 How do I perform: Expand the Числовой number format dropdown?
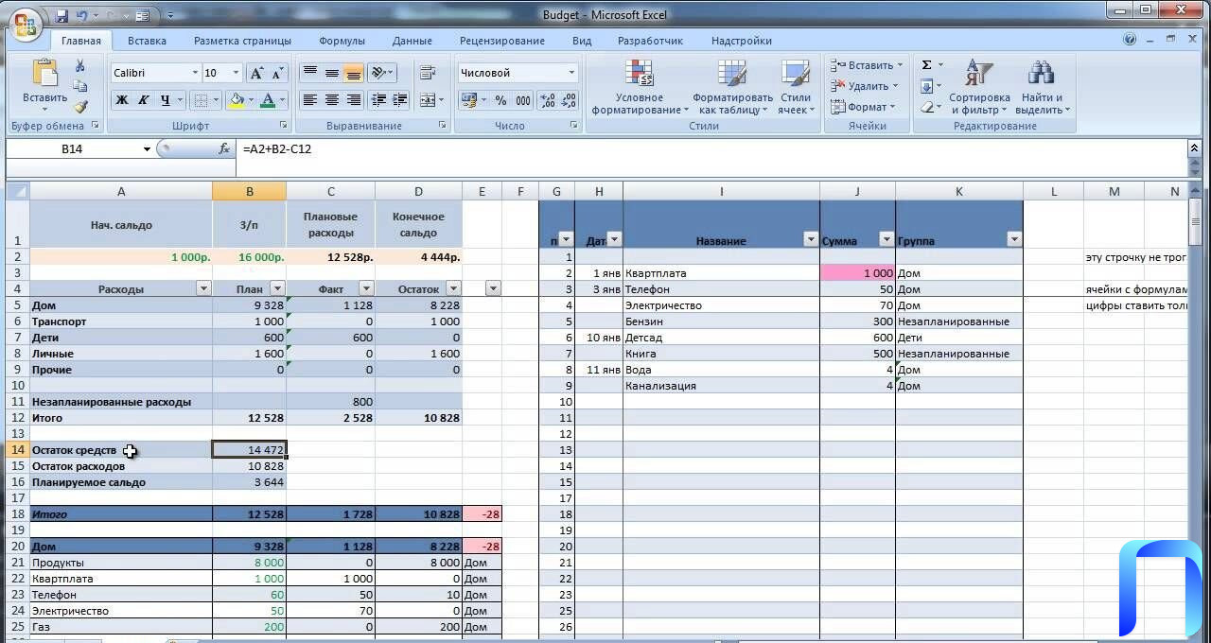[x=571, y=73]
